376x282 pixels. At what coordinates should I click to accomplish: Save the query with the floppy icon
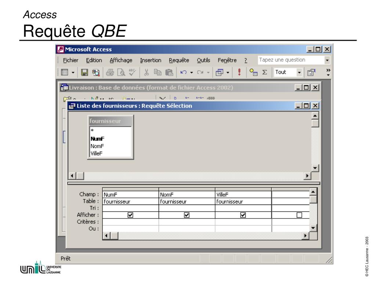pos(84,72)
